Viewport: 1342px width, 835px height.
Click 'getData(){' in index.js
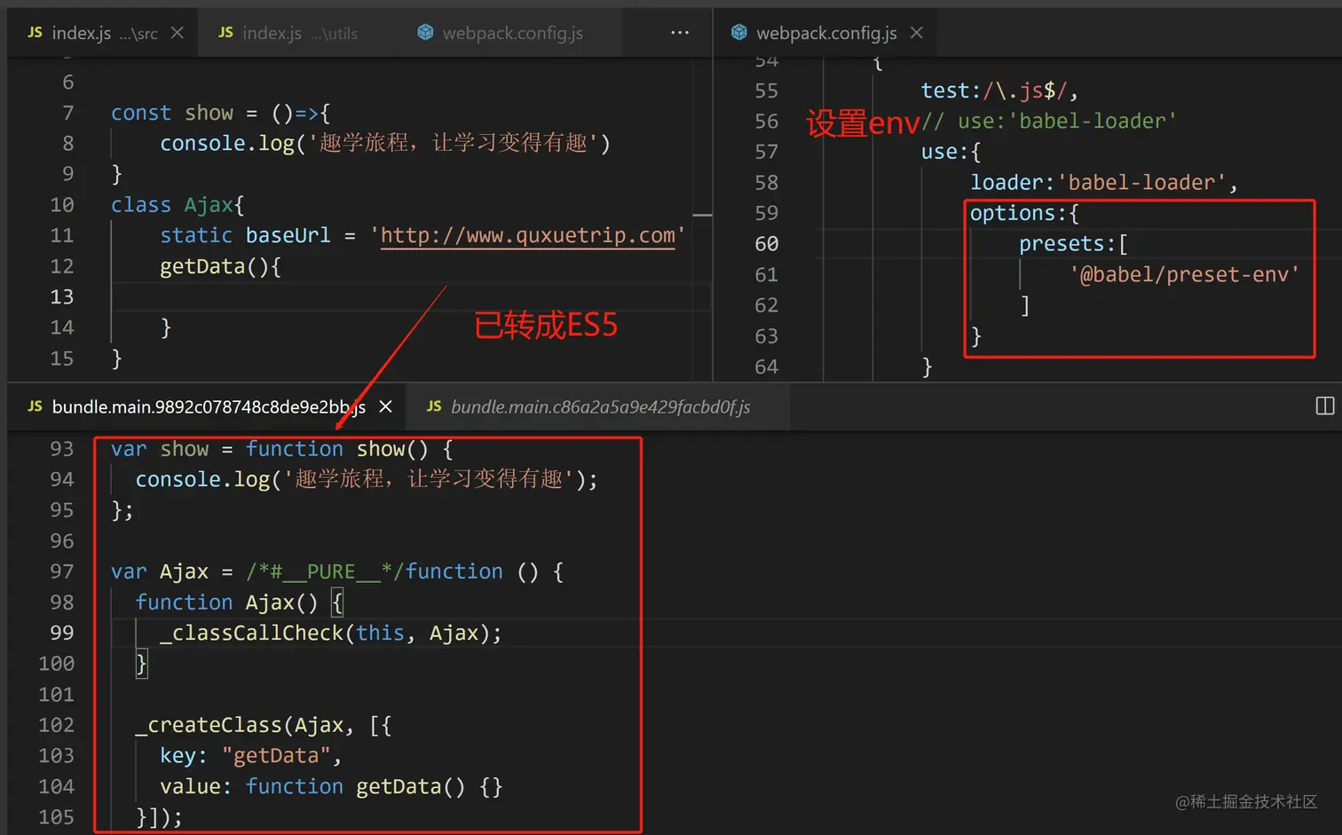(x=220, y=266)
